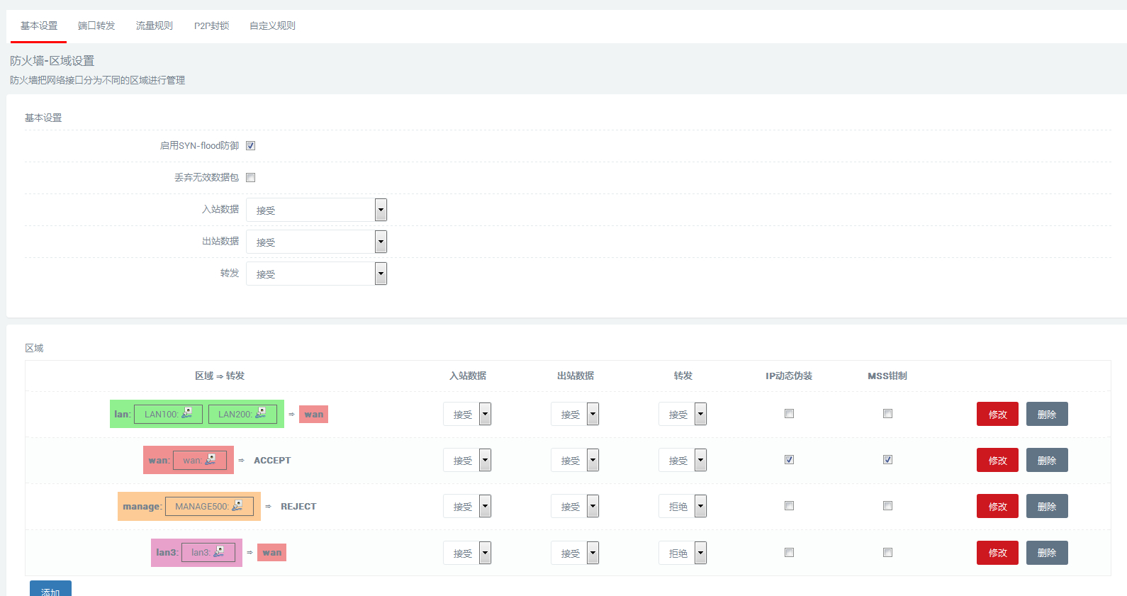This screenshot has width=1127, height=596.
Task: Open lan zone 出站数据 dropdown
Action: point(575,414)
